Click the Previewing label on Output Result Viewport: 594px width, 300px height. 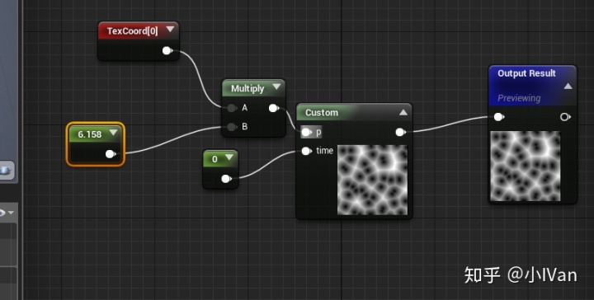point(519,98)
